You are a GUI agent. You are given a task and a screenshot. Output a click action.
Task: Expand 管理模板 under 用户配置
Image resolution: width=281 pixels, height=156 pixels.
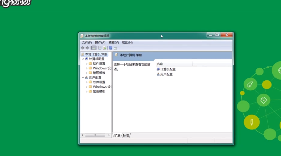[x=87, y=91]
